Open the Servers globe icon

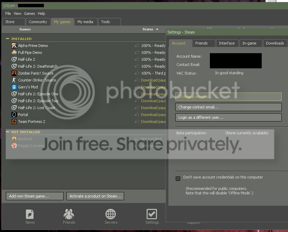click(111, 214)
